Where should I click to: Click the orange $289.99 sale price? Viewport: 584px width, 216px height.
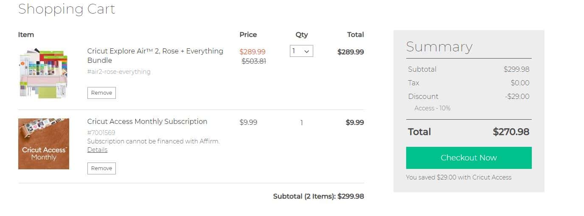tap(253, 52)
